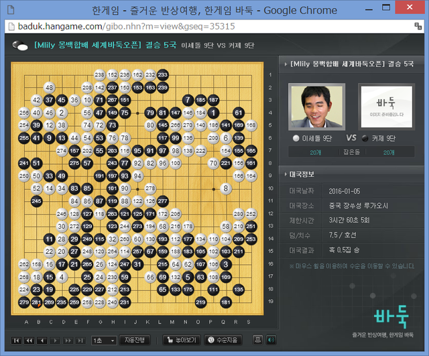The width and height of the screenshot is (429, 356).
Task: Click white stone number 48
Action: click(49, 88)
